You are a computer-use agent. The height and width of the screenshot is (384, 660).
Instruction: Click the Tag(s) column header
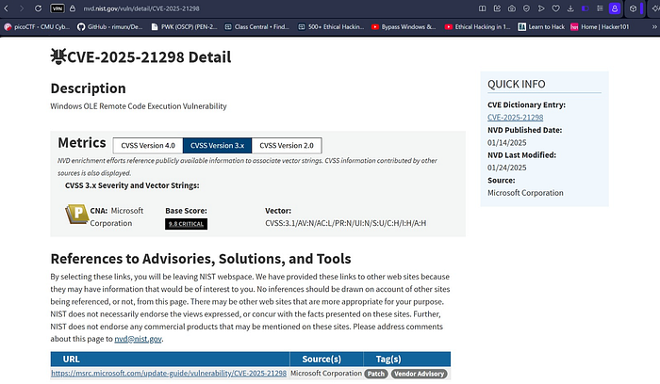(407, 360)
